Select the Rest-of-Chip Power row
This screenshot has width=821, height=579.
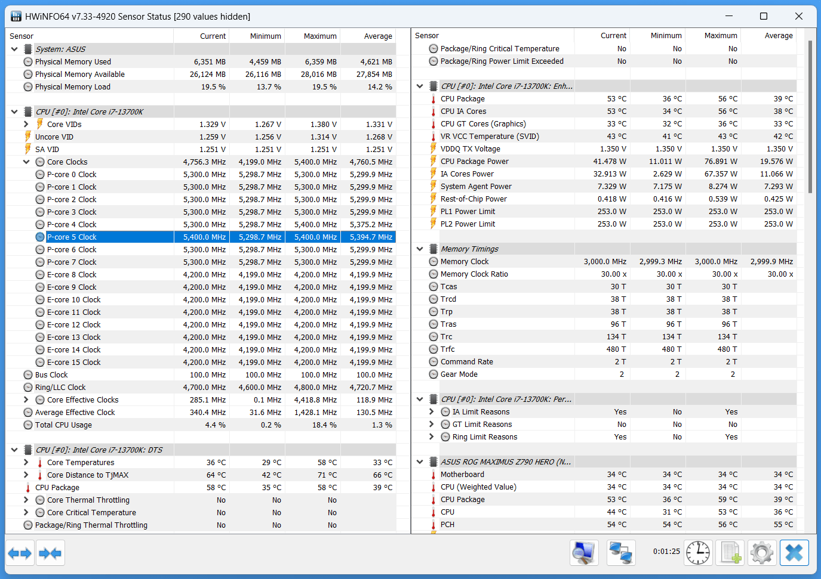pos(604,199)
